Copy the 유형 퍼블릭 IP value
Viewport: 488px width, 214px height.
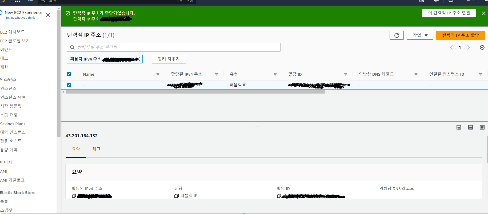[176, 196]
